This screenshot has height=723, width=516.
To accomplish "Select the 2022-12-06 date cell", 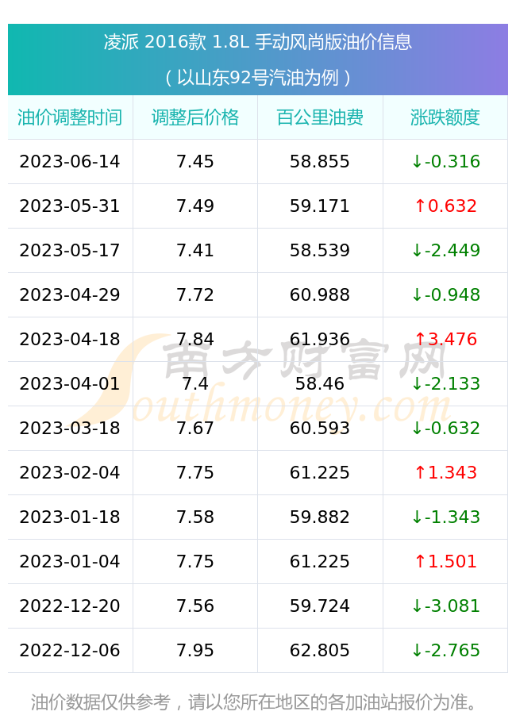I will click(x=70, y=651).
